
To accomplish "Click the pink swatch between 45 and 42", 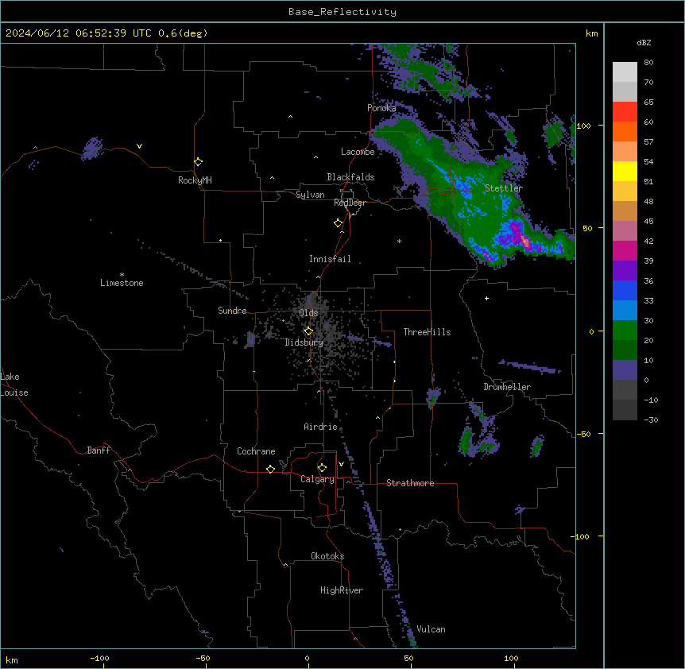I will (625, 230).
